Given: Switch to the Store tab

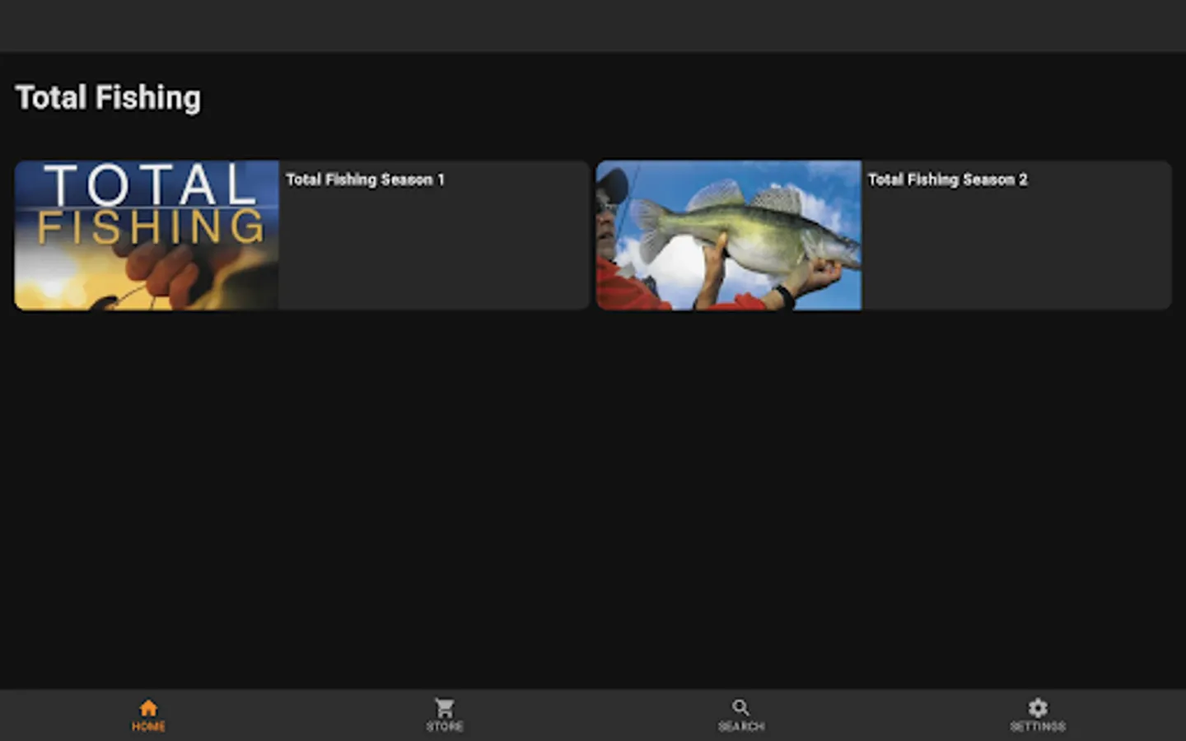Looking at the screenshot, I should (x=444, y=713).
